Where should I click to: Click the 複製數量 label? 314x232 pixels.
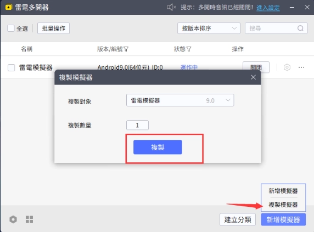click(x=80, y=125)
